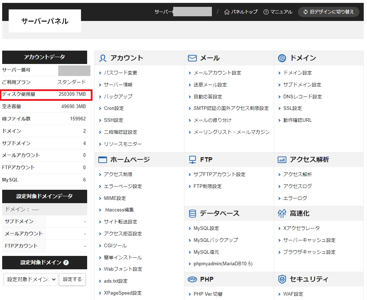Open 二段階認証設定
The image size is (367, 300).
pos(120,132)
